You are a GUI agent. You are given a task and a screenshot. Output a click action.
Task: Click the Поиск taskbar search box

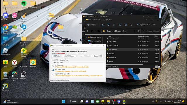[x=72, y=101]
